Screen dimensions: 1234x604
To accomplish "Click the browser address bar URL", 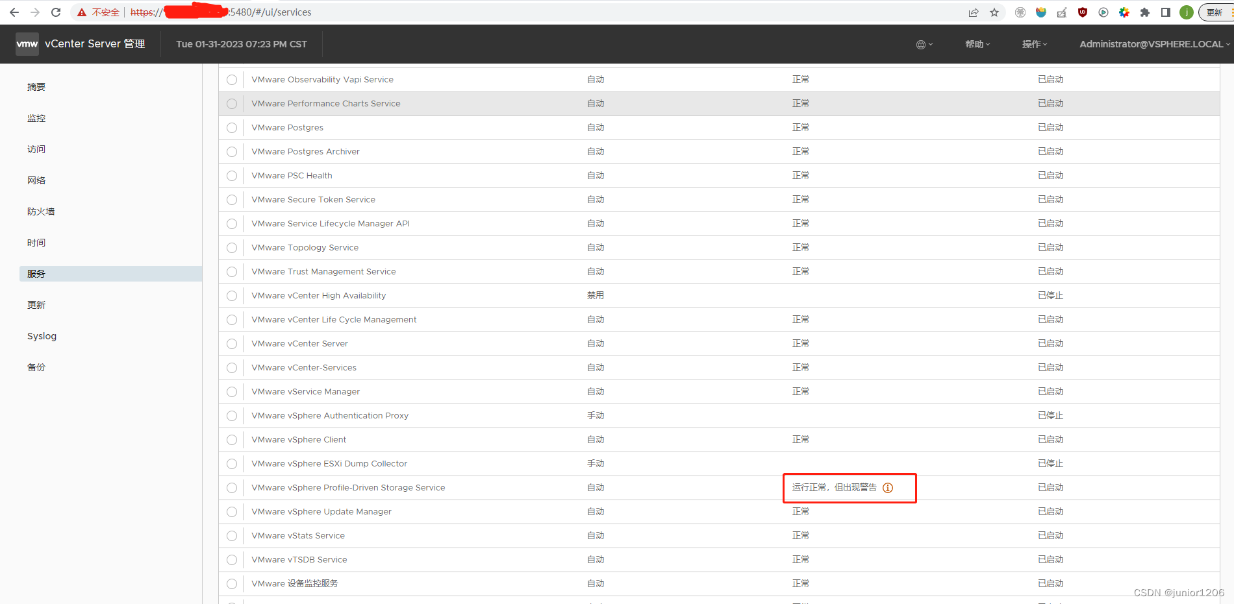I will click(221, 12).
